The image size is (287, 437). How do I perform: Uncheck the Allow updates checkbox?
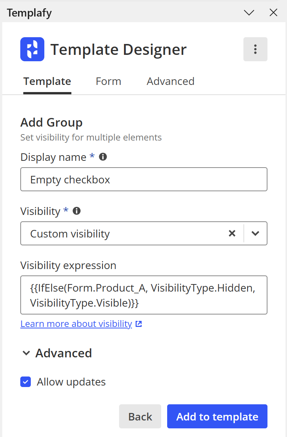click(26, 382)
